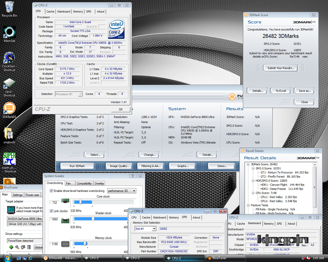Click RivaTuner taskbar button
This screenshot has width=328, height=262.
225,258
